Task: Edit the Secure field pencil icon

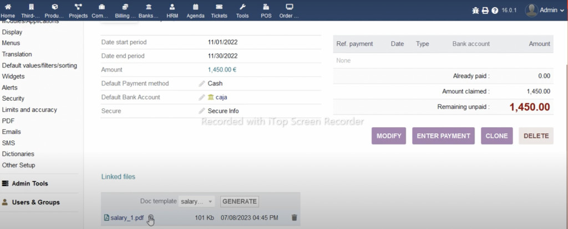Action: pos(202,111)
